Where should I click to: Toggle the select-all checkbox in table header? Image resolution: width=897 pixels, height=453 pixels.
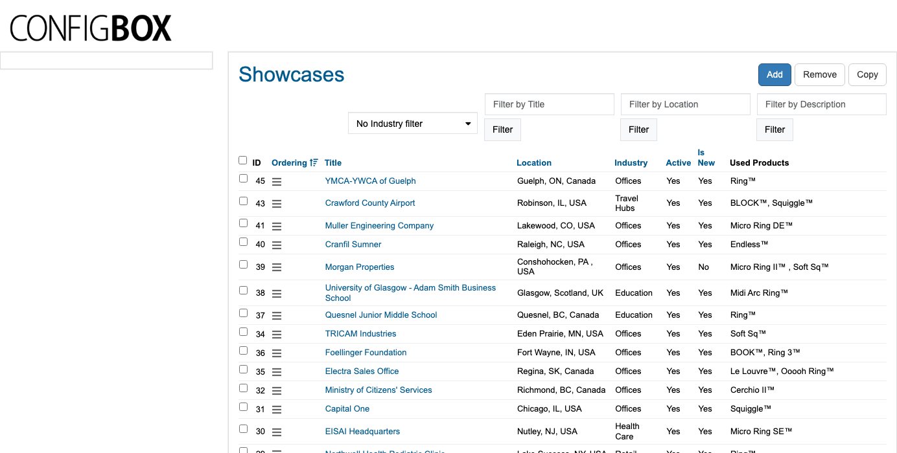(x=243, y=160)
